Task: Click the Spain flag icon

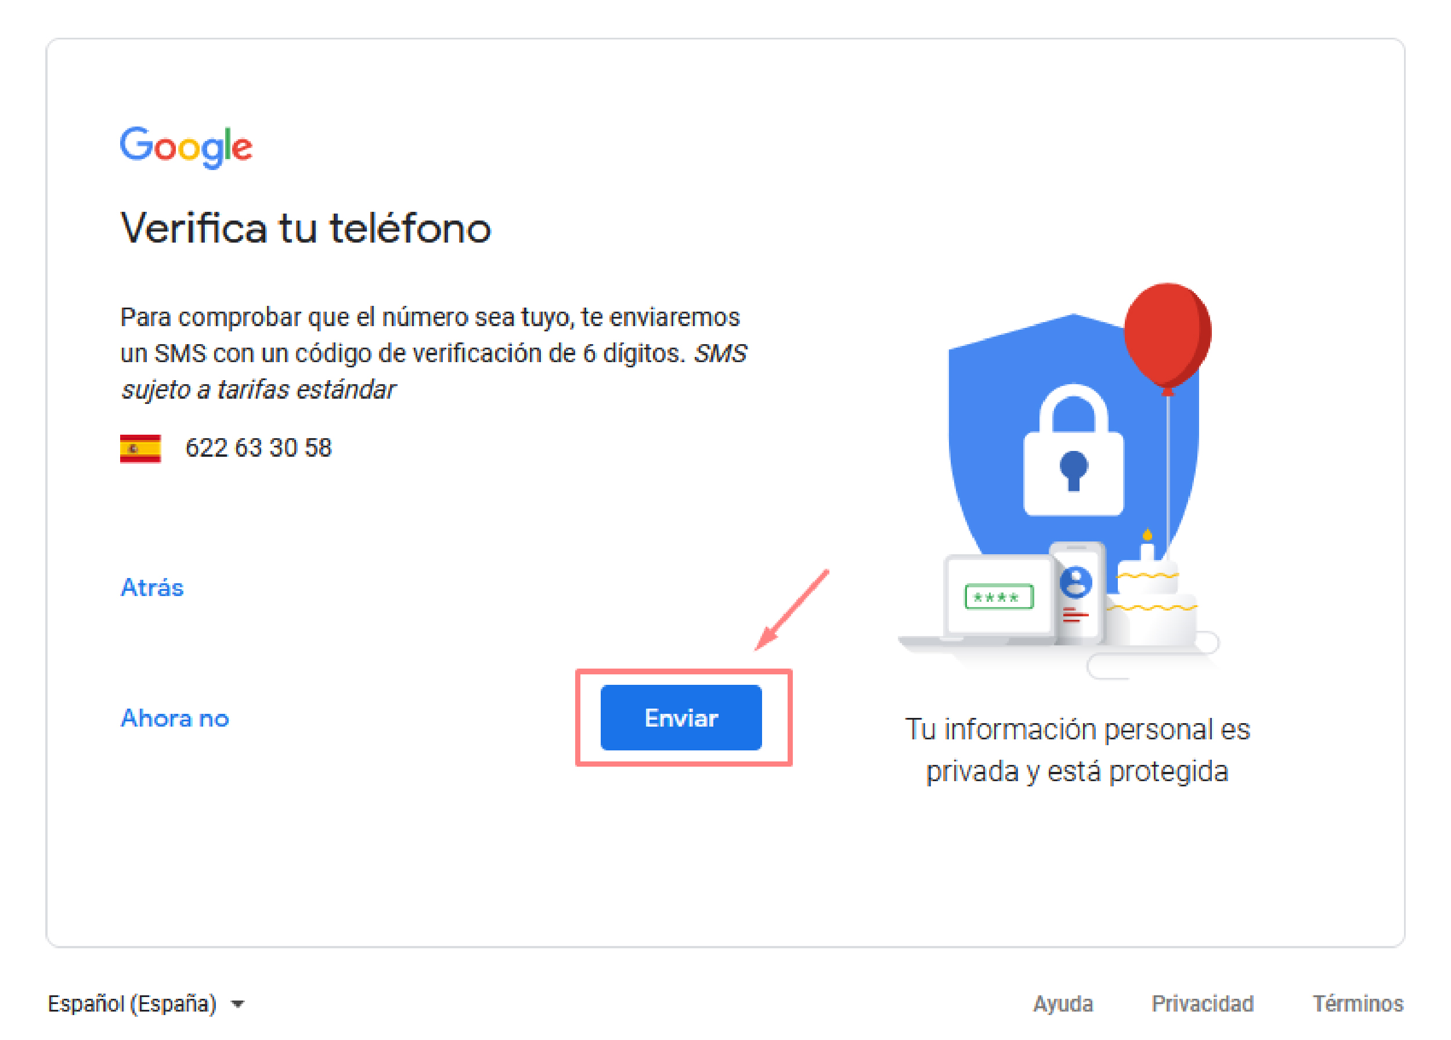Action: pyautogui.click(x=140, y=449)
